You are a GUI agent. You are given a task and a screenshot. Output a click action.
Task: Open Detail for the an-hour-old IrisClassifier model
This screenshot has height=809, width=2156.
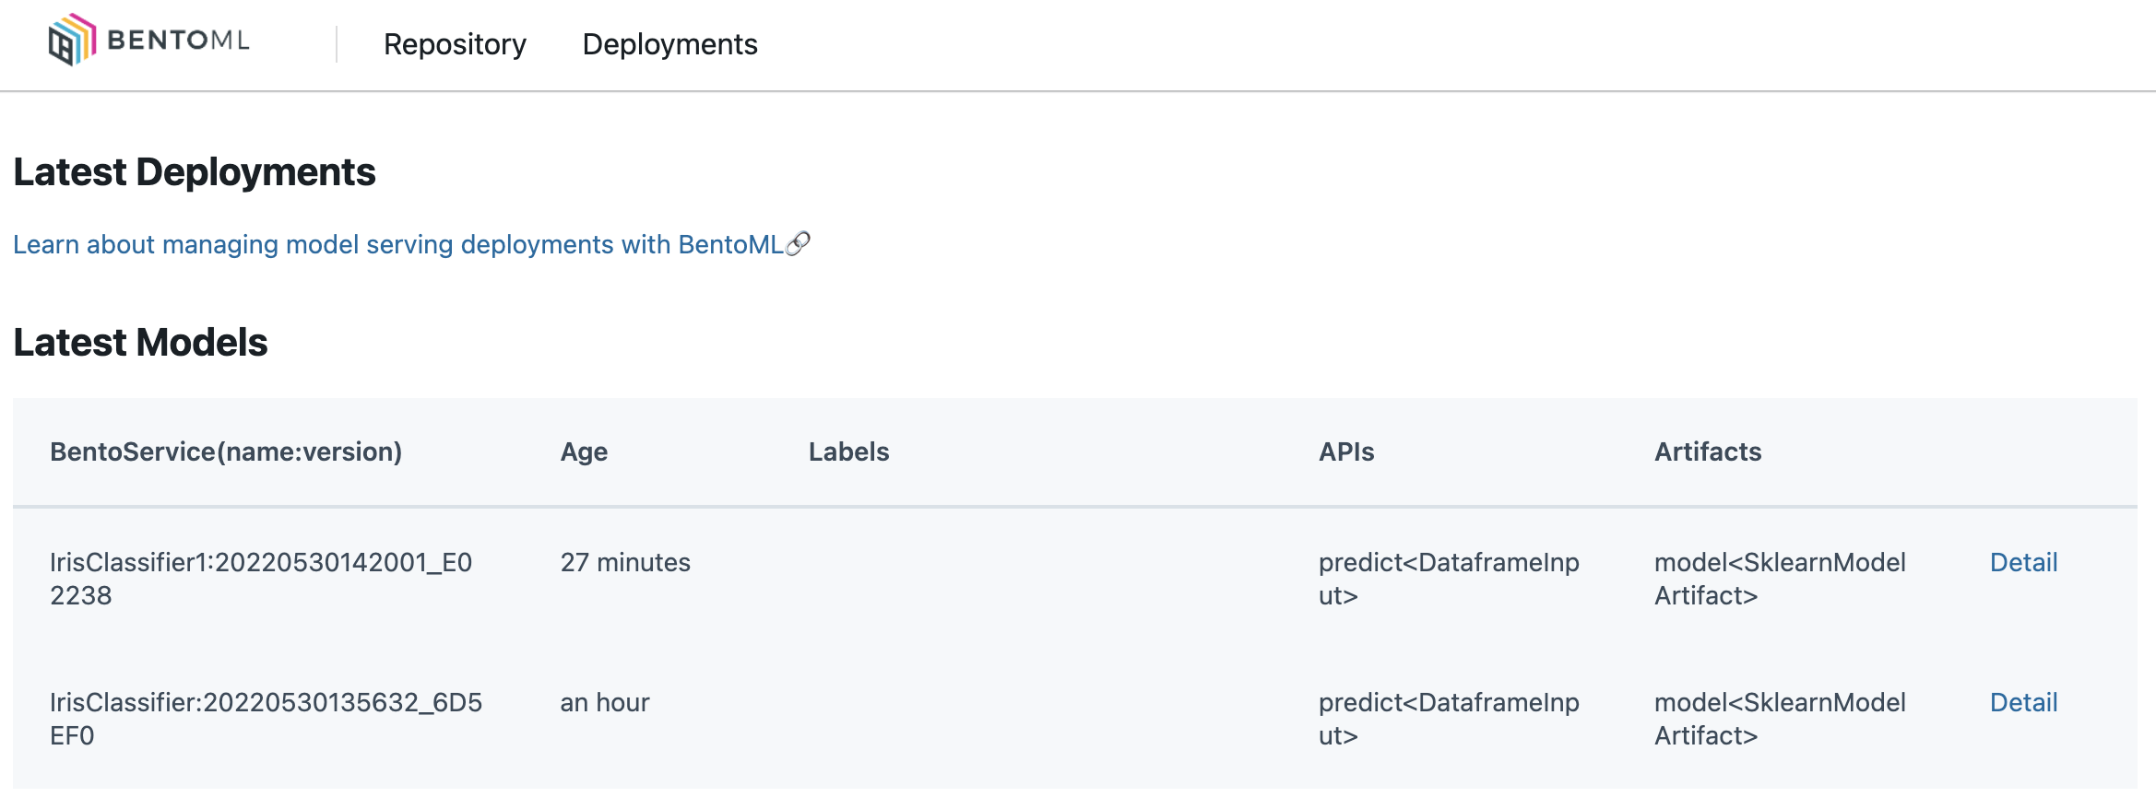coord(2023,702)
